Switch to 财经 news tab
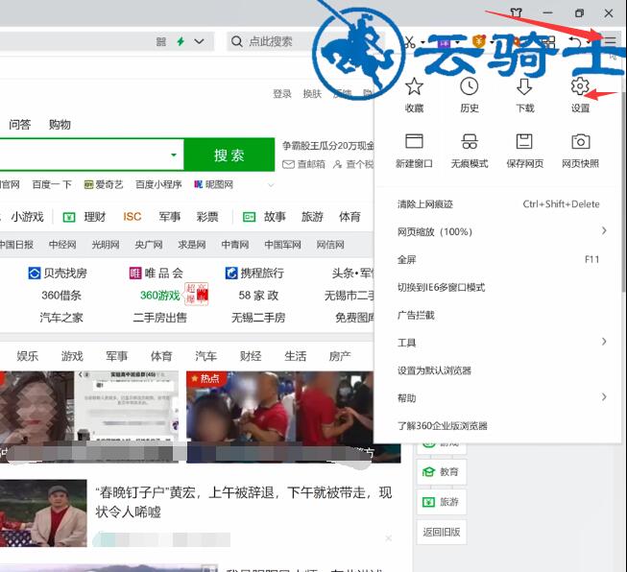 click(x=251, y=356)
